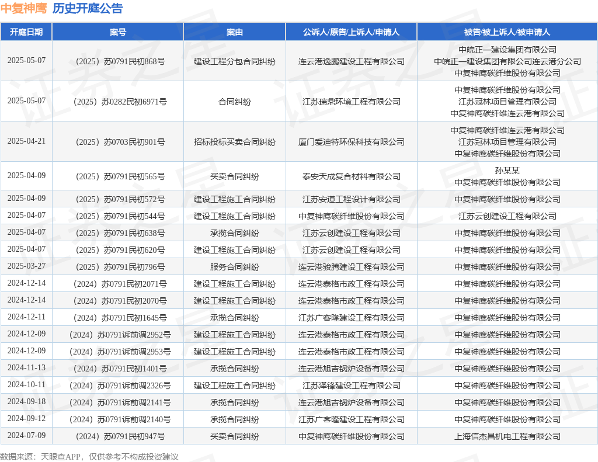Click defendant 江苏云创建设工程有限公司
This screenshot has height=462, width=598.
pyautogui.click(x=507, y=216)
